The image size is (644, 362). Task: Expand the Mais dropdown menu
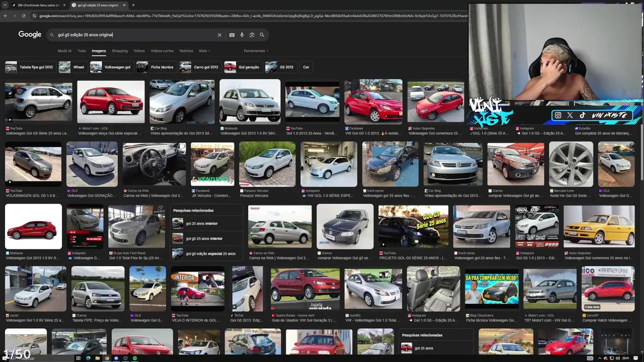(x=204, y=51)
